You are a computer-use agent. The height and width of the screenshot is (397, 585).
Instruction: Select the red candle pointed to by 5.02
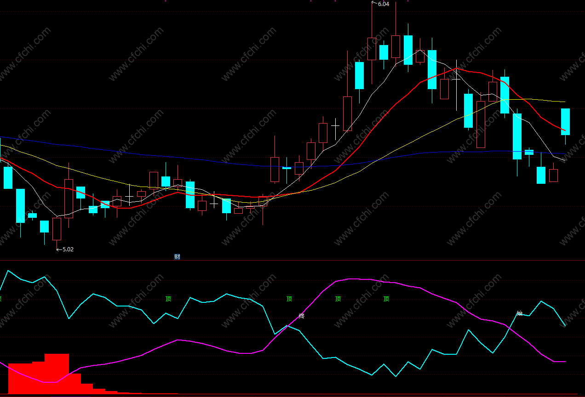point(57,229)
